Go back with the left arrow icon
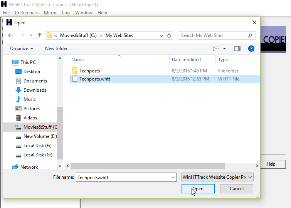 [10, 35]
